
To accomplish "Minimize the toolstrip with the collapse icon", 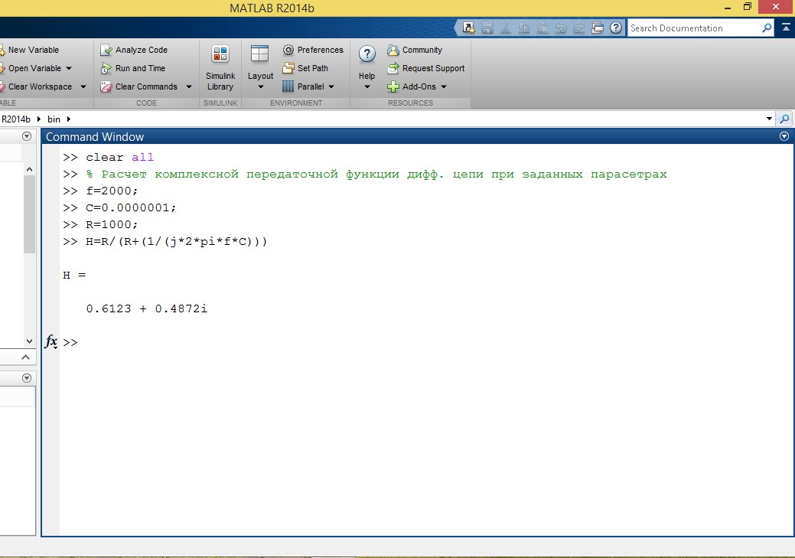I will 786,28.
